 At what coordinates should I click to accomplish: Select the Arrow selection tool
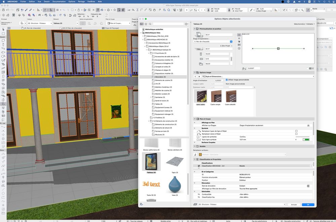[x=3, y=30]
